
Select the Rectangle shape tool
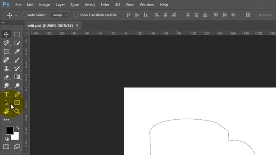(17, 102)
